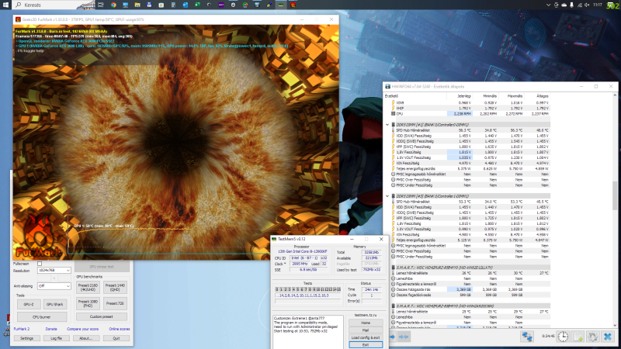Click the custom width field in FurMark
The height and width of the screenshot is (349, 621).
pyautogui.click(x=44, y=278)
